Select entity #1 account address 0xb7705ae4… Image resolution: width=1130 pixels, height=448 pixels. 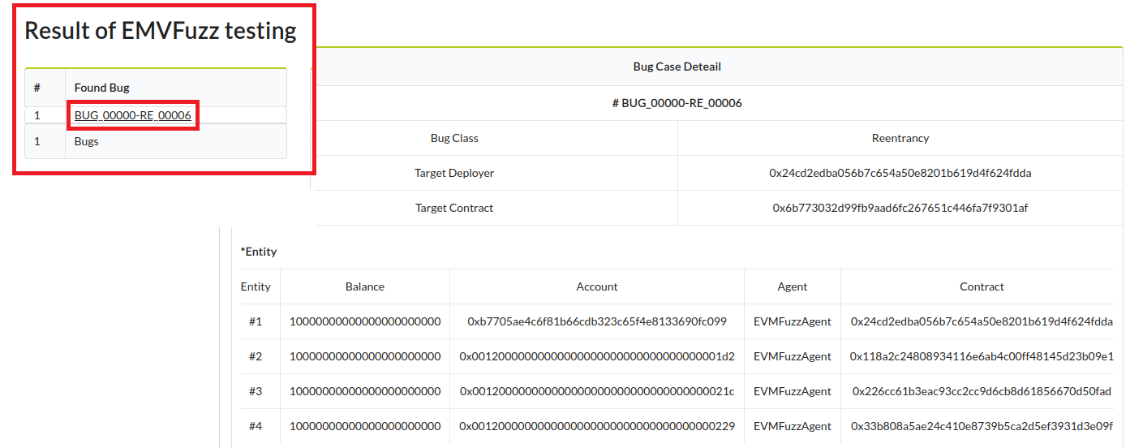597,321
